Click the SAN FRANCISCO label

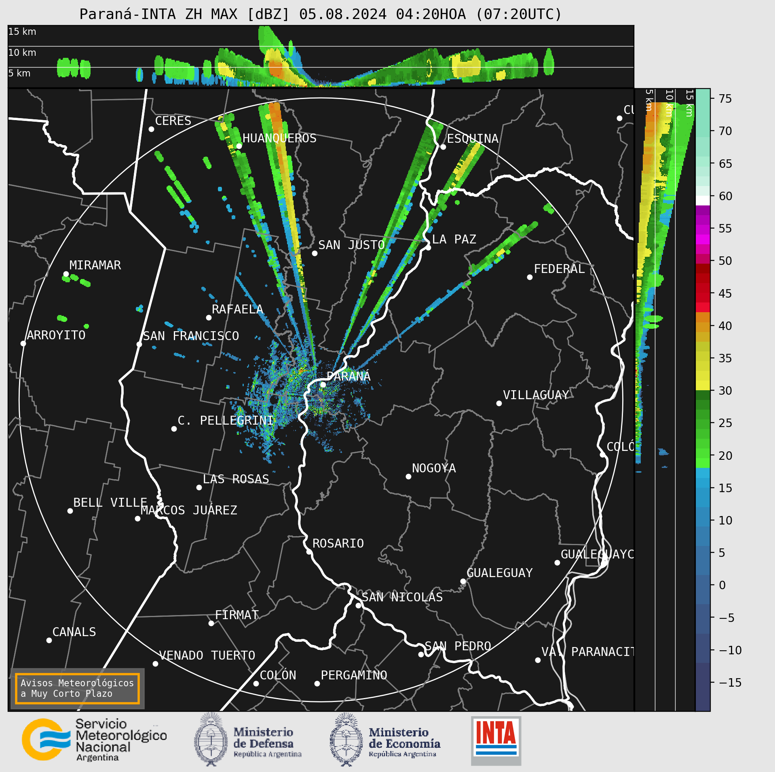point(191,336)
